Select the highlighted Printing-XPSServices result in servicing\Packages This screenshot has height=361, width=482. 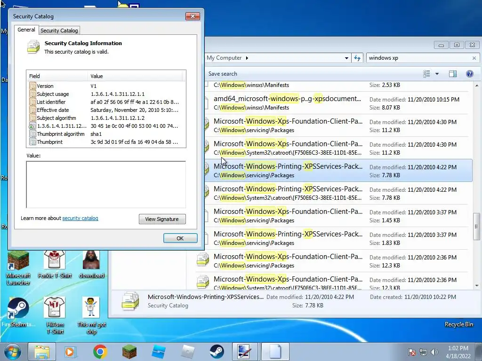coord(338,170)
